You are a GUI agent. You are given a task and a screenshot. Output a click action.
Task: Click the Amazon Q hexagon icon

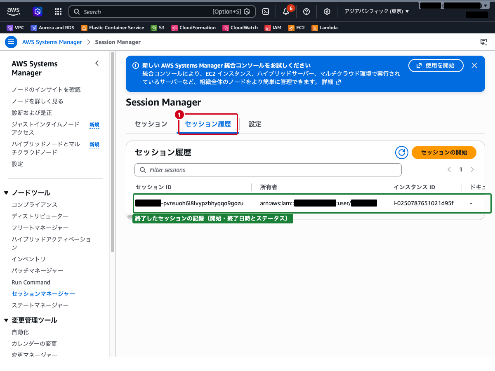coord(38,12)
